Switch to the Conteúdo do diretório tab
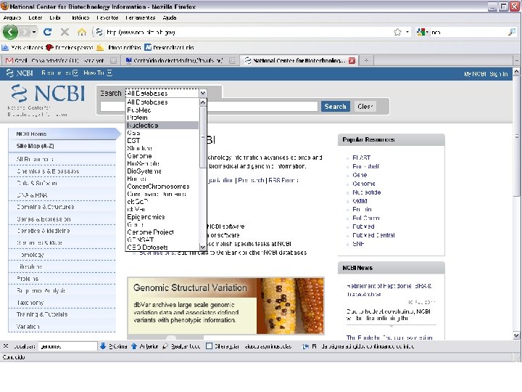The image size is (522, 392). click(x=178, y=61)
